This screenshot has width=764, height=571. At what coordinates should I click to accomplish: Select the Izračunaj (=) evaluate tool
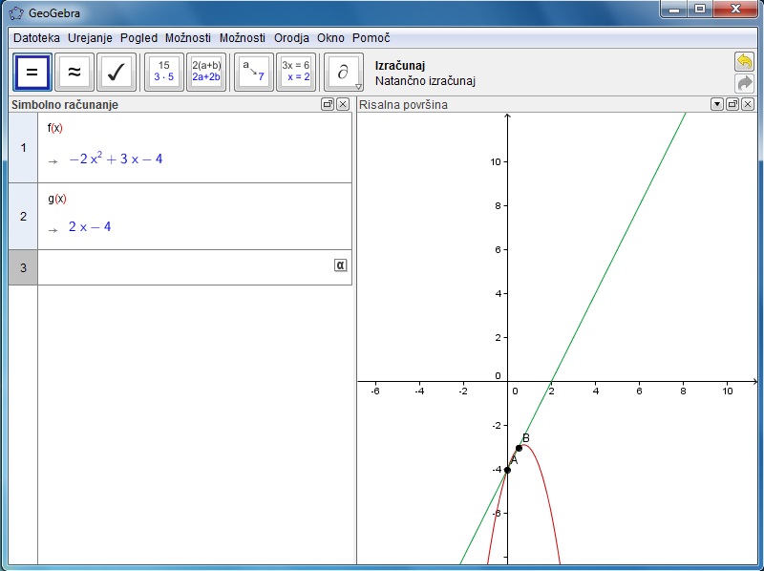[x=32, y=72]
